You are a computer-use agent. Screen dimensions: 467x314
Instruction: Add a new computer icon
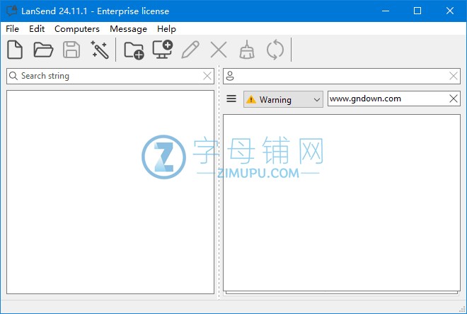(163, 50)
